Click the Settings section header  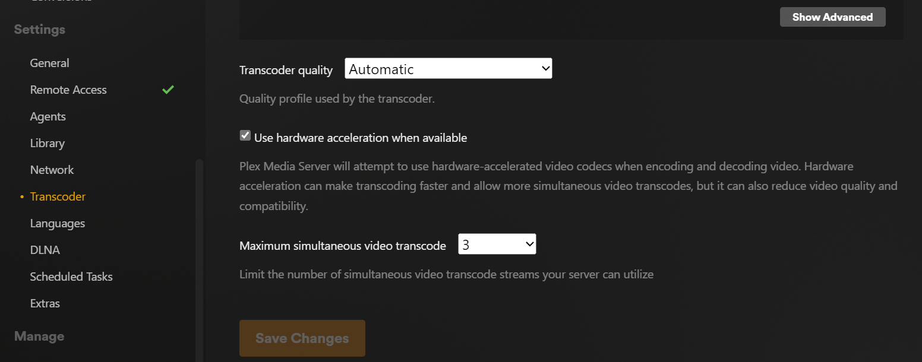pos(40,30)
